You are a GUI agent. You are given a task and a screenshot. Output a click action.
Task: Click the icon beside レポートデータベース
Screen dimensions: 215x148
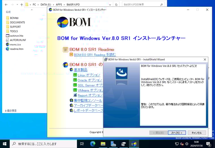(71, 110)
